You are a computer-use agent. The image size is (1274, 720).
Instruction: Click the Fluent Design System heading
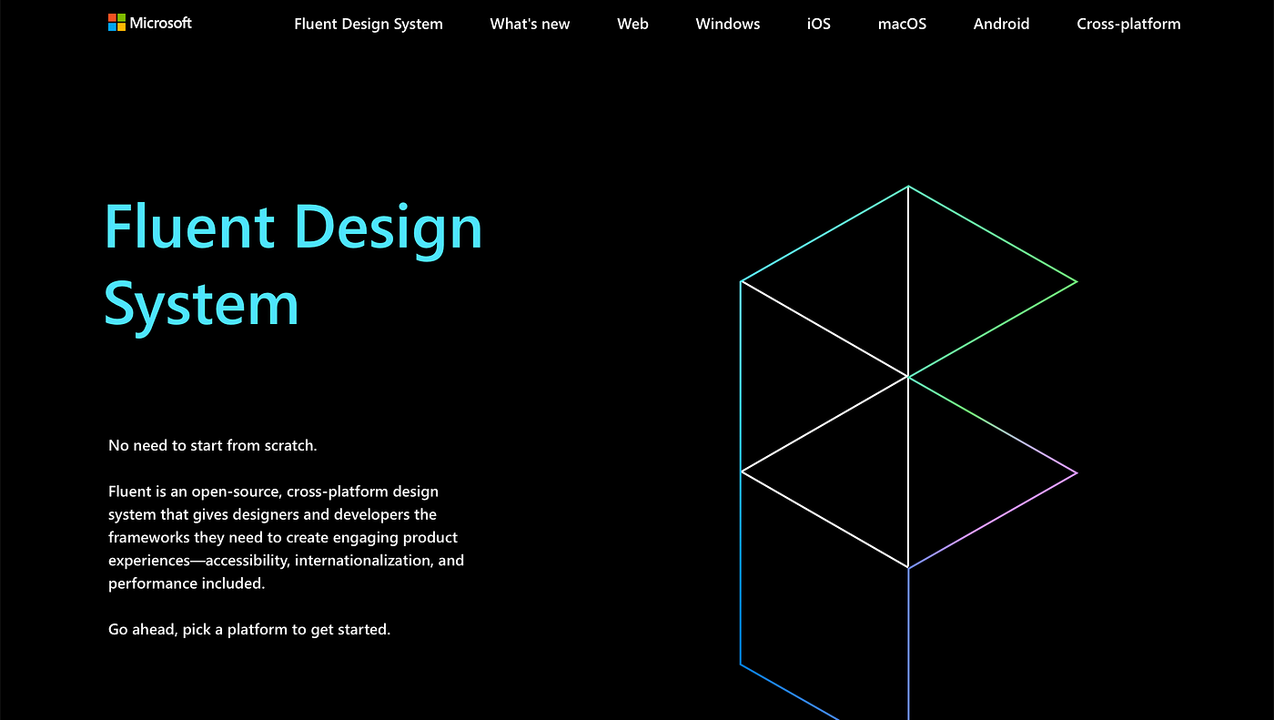[x=293, y=264]
